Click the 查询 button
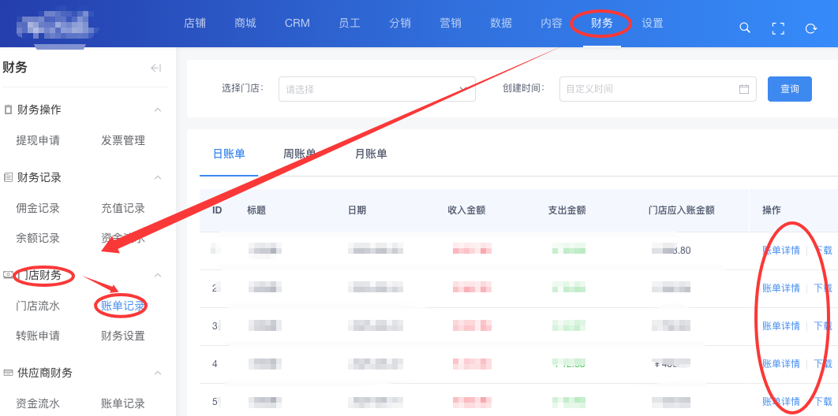838x416 pixels. coord(789,89)
